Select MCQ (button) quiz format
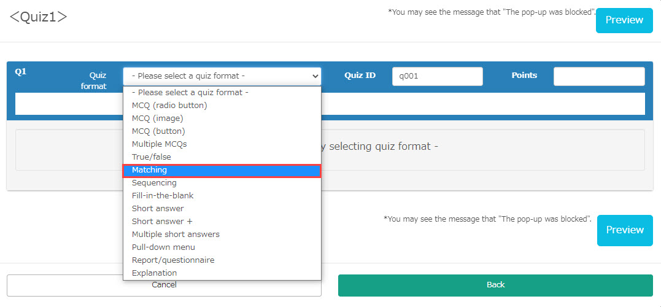This screenshot has width=661, height=307. click(222, 131)
